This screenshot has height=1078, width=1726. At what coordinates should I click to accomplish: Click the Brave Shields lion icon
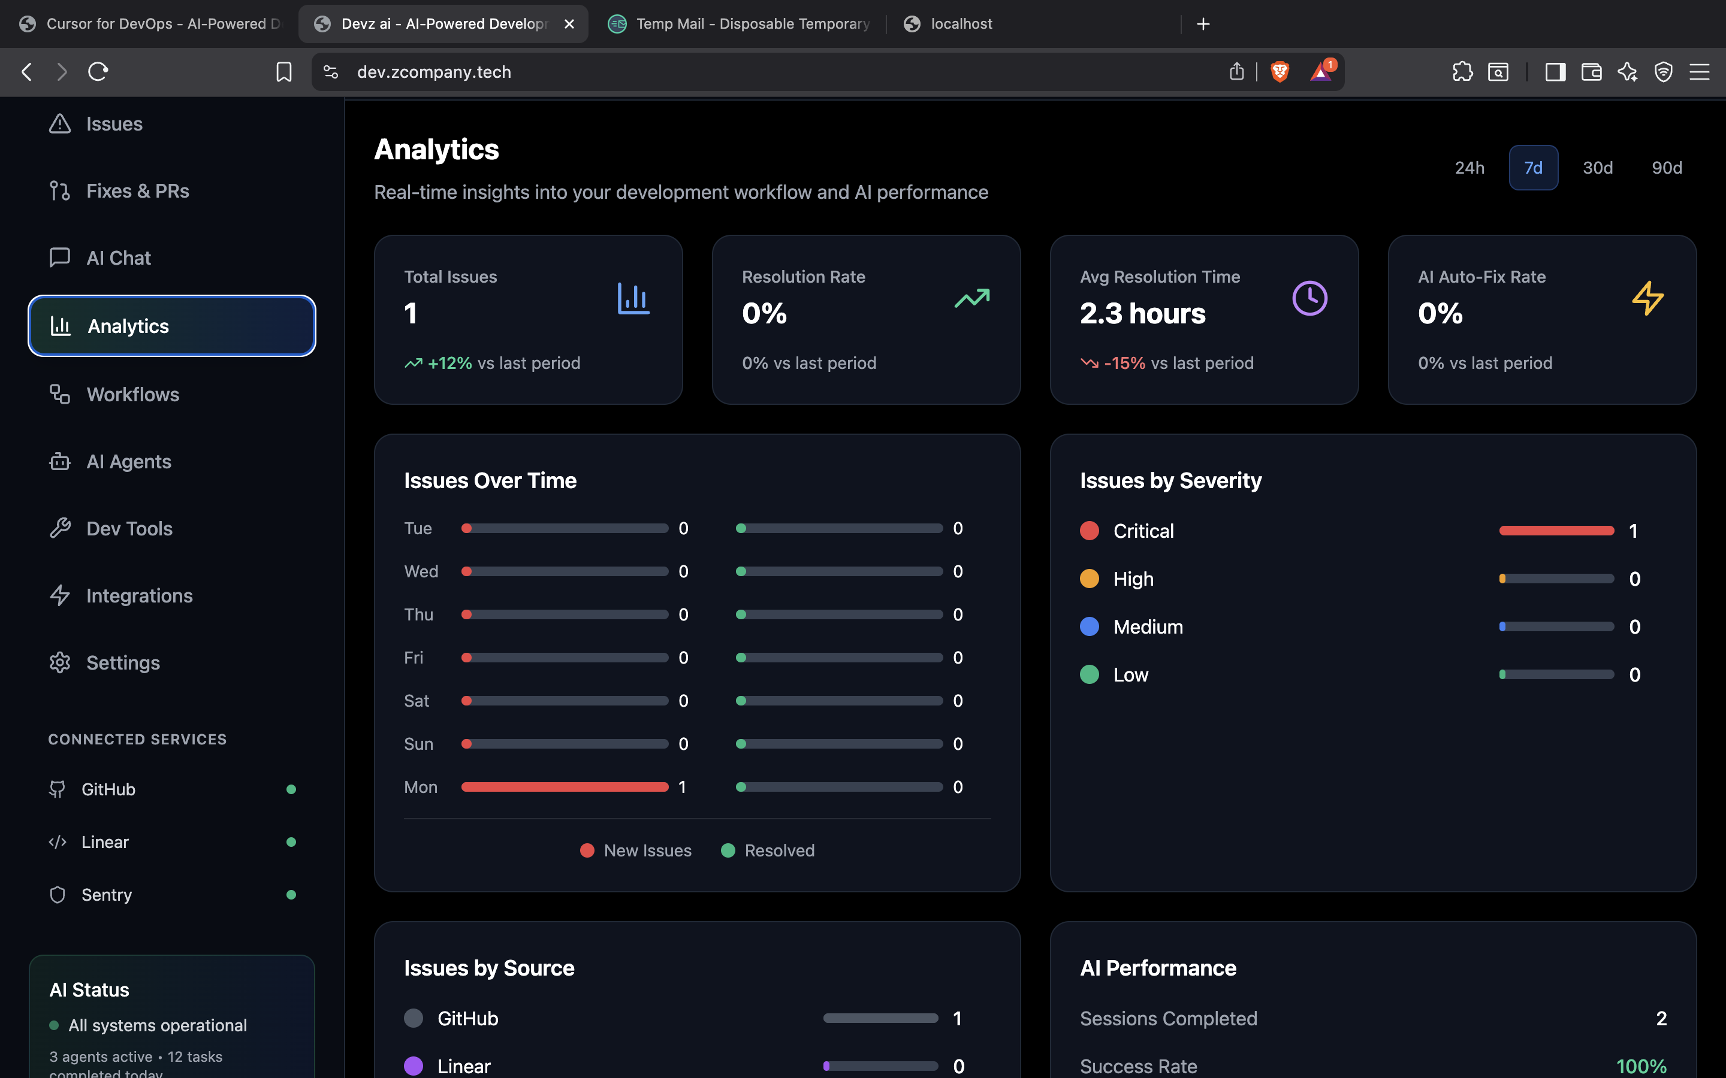click(1280, 72)
